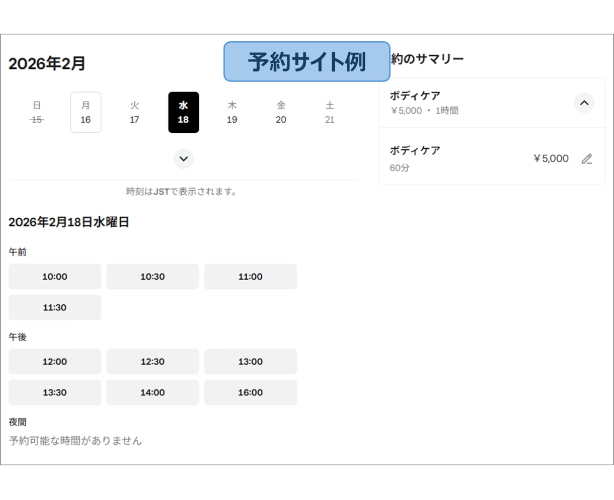The image size is (614, 500).
Task: Click the 60分 duration text
Action: tap(400, 168)
